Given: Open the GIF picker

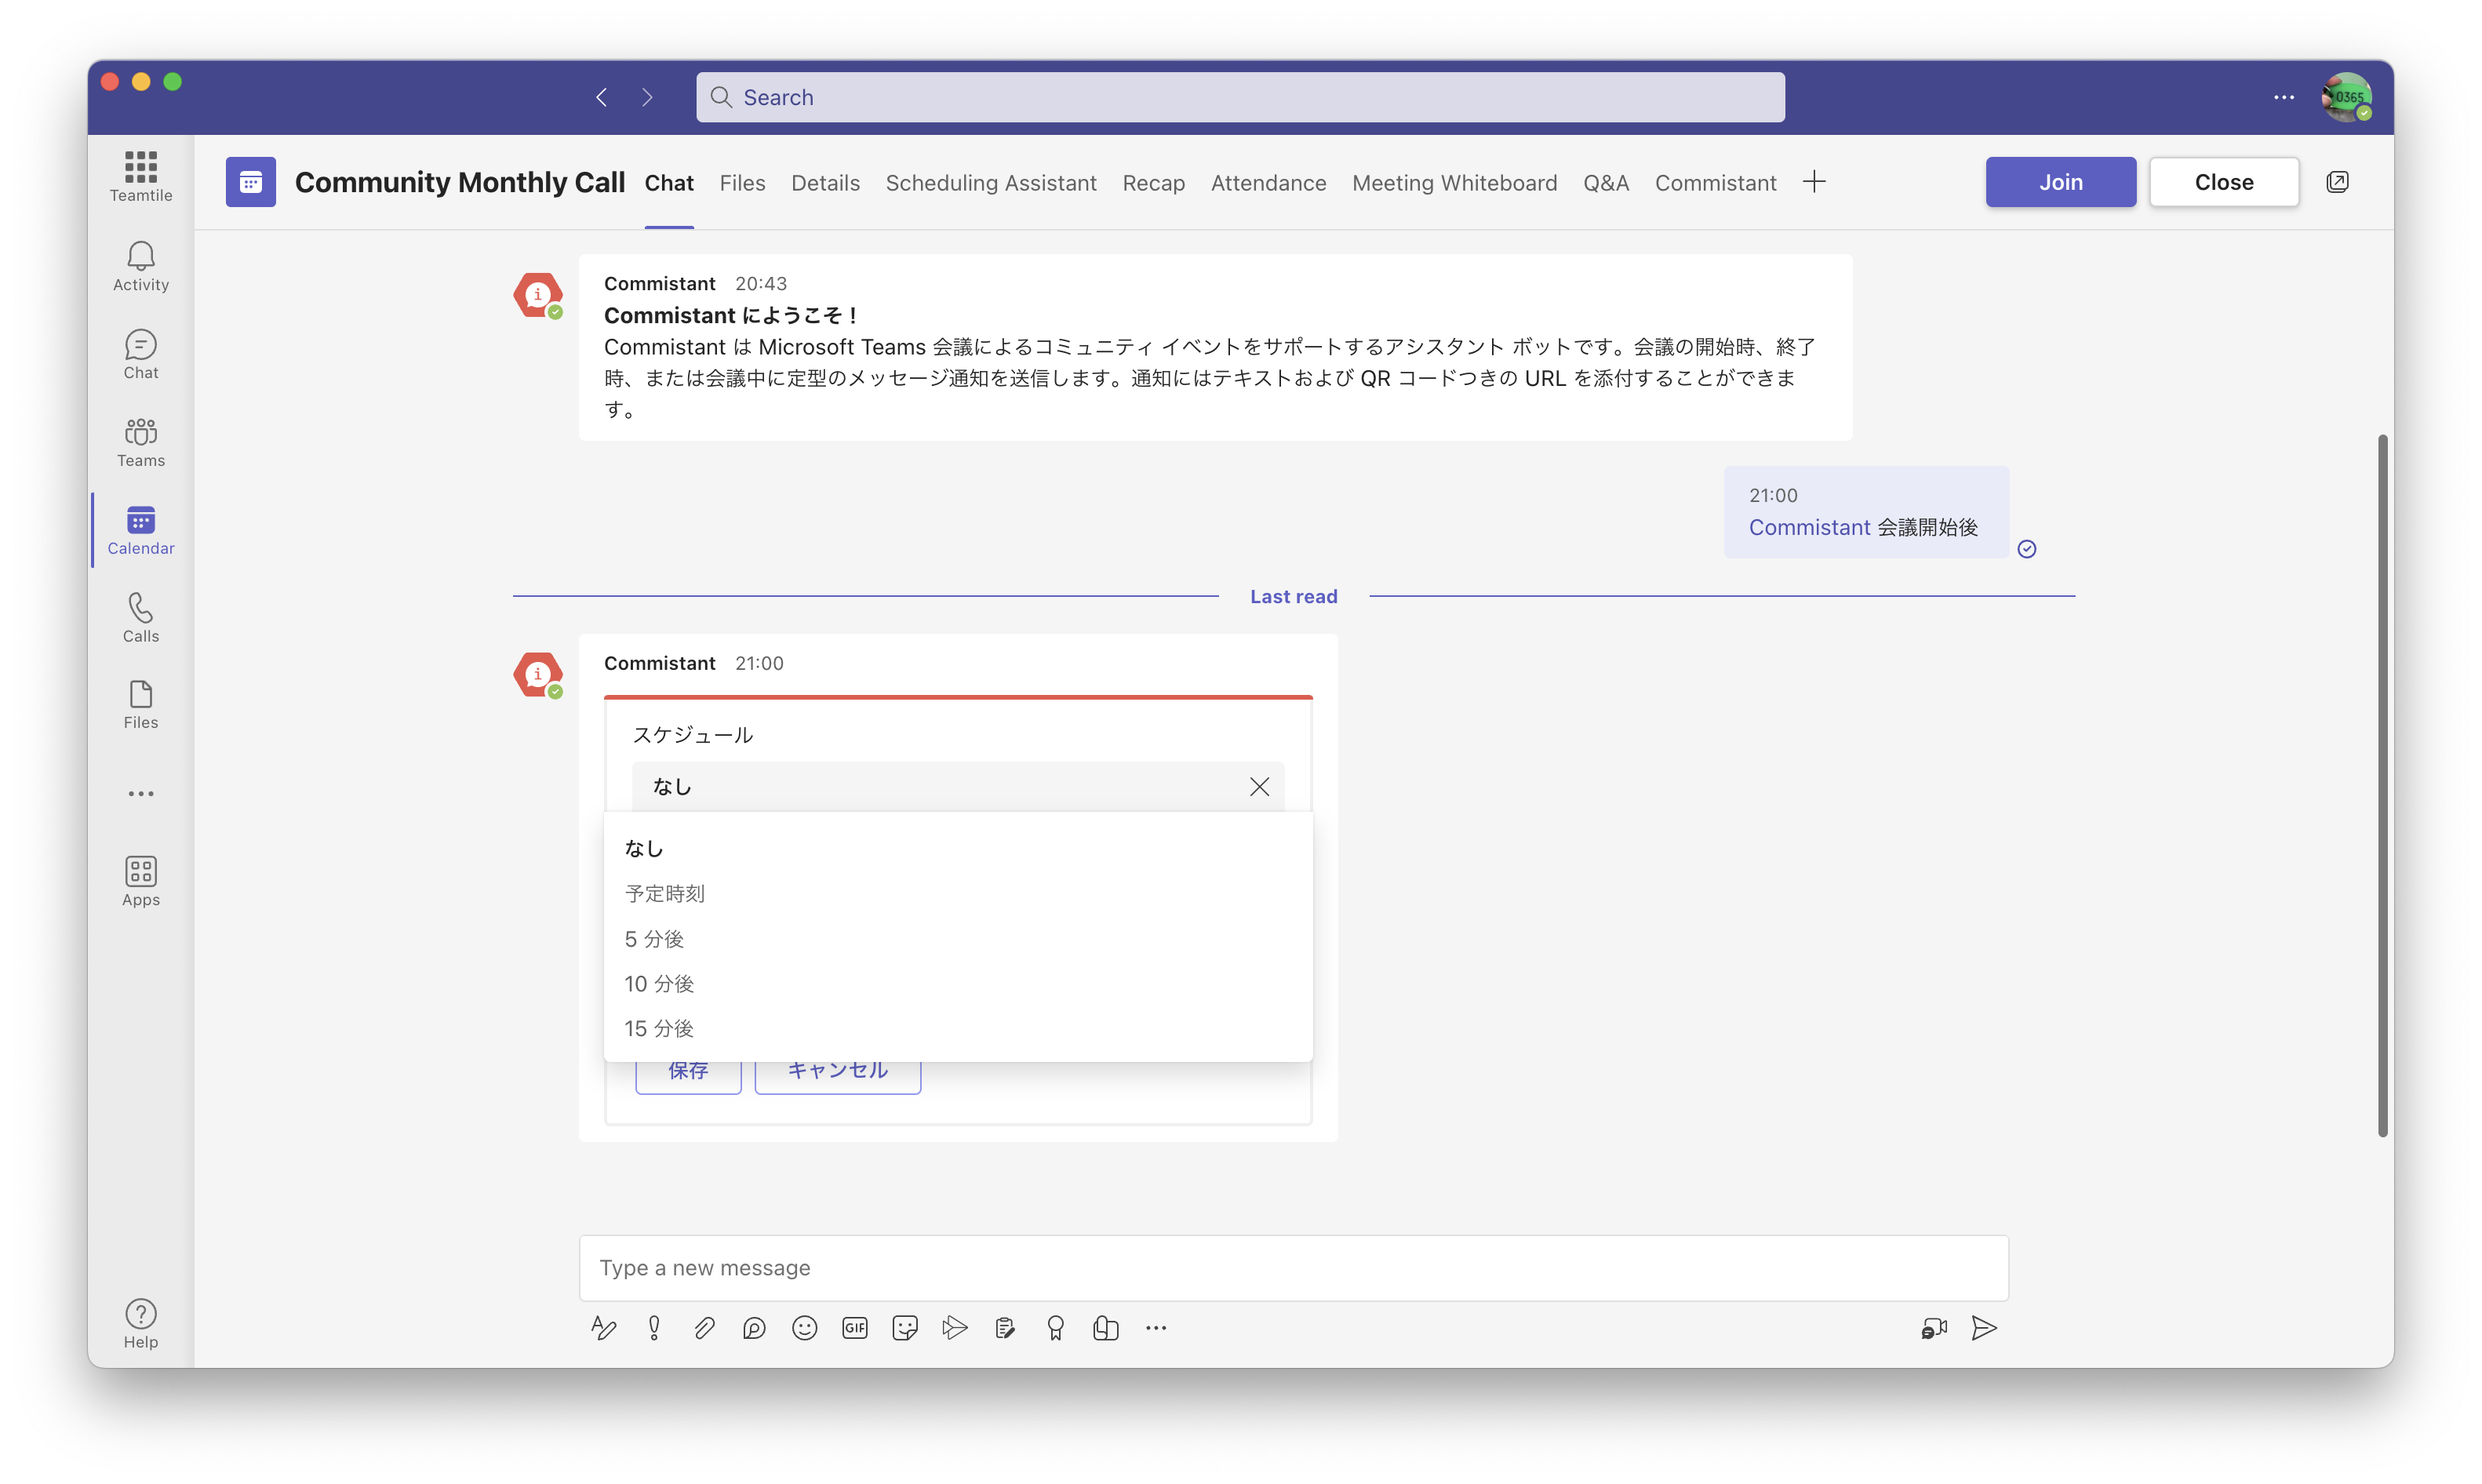Looking at the screenshot, I should [855, 1328].
